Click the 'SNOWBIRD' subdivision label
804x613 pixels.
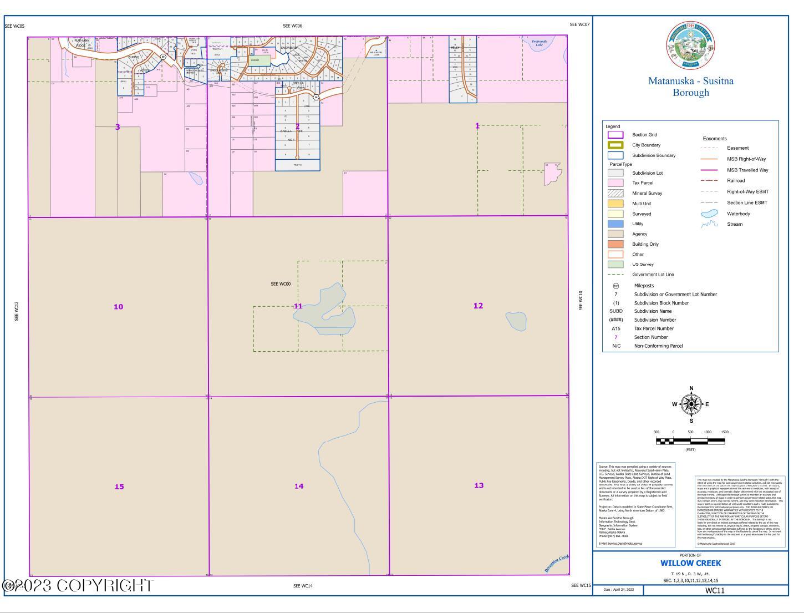coord(288,48)
